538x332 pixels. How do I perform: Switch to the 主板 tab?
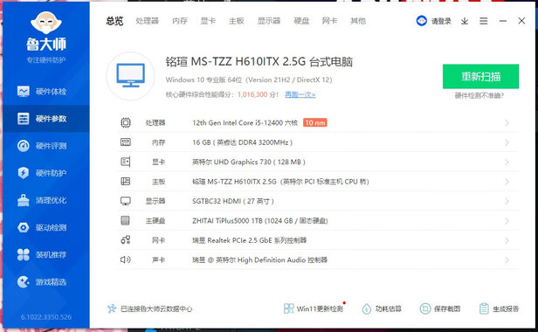pyautogui.click(x=237, y=21)
